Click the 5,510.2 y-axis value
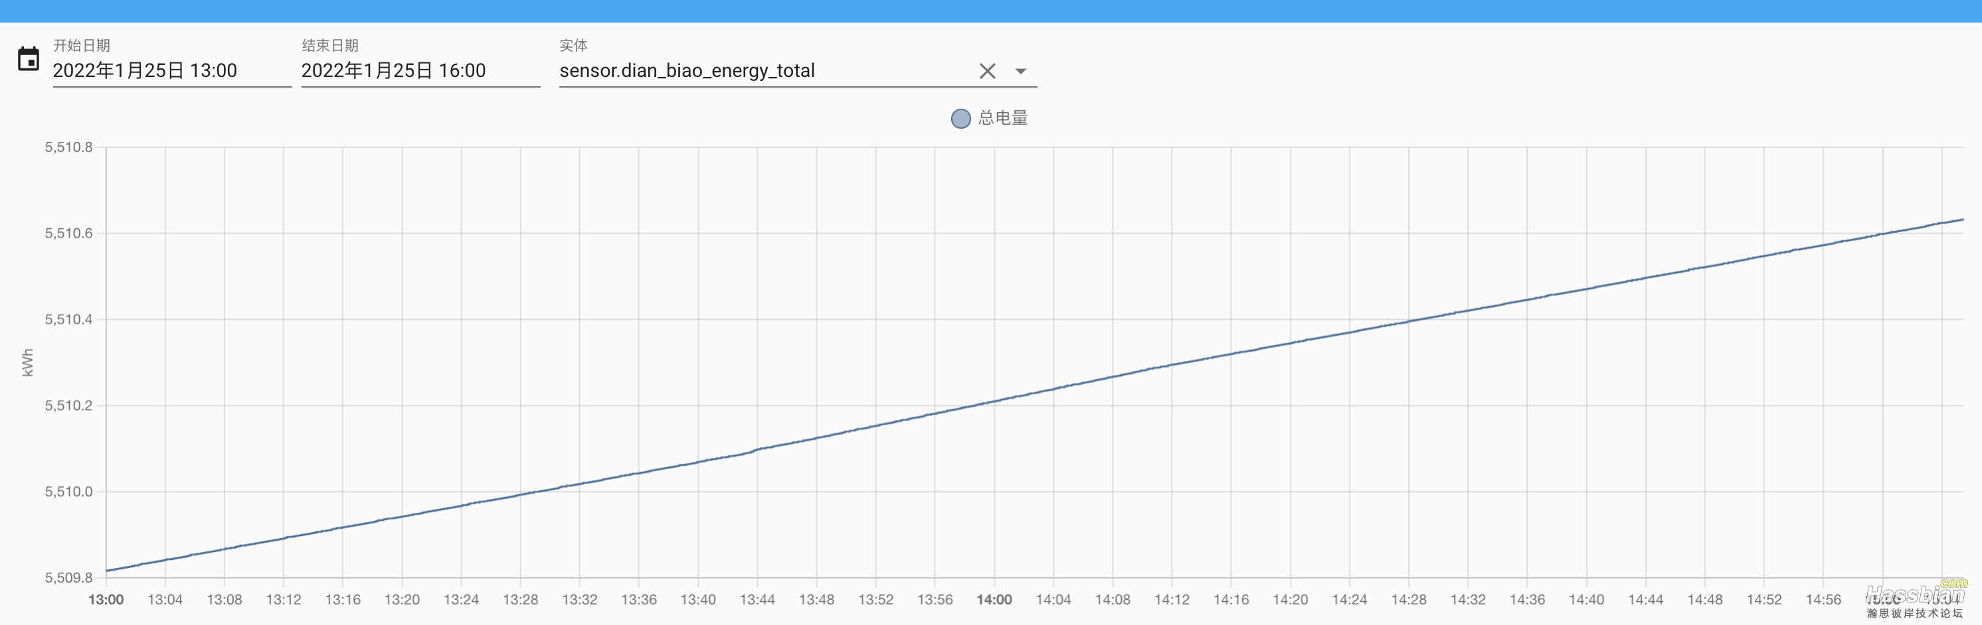The image size is (1982, 625). pyautogui.click(x=68, y=405)
